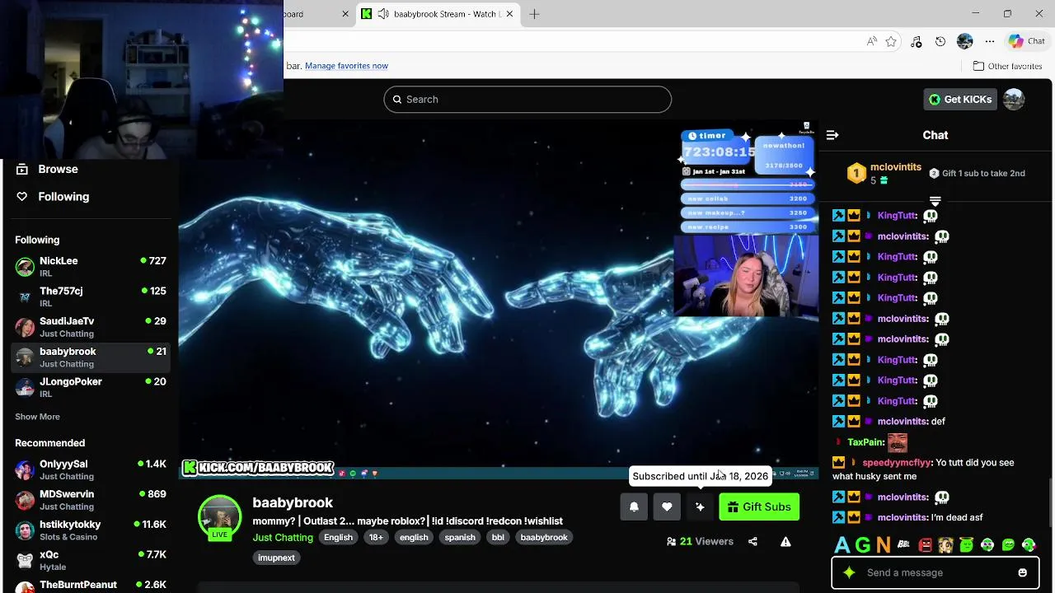Viewport: 1055px width, 593px height.
Task: Click the Gift Subs button
Action: pos(759,507)
